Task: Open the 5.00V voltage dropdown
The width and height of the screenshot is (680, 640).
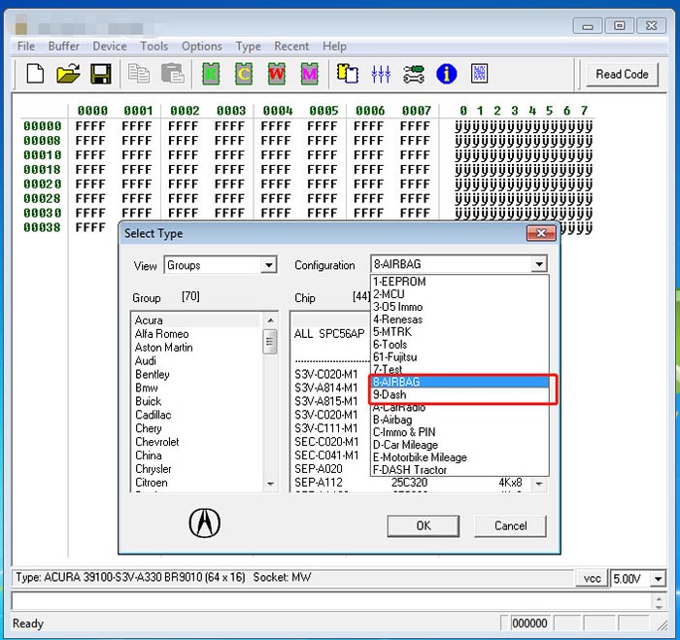Action: (659, 579)
